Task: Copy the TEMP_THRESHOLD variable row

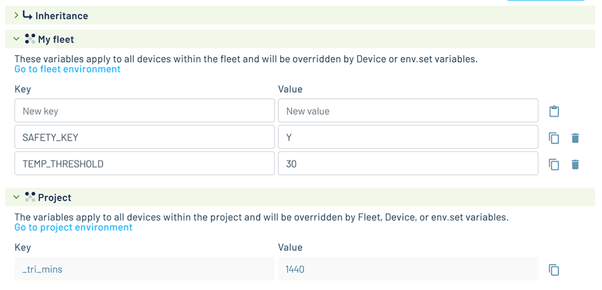Action: click(554, 164)
